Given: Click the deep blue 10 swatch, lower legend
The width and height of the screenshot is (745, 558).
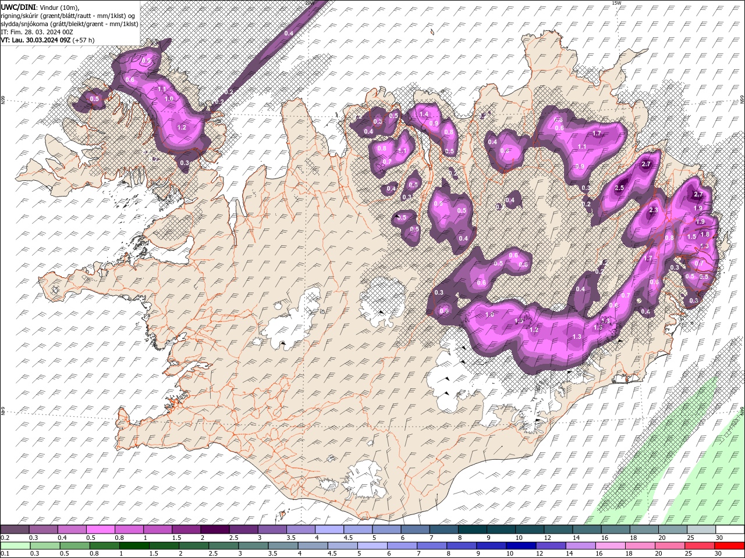Looking at the screenshot, I should coord(521,546).
